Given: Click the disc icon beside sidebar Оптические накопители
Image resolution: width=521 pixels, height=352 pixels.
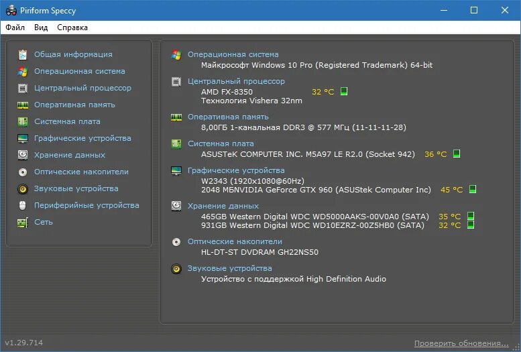Looking at the screenshot, I should click(23, 172).
